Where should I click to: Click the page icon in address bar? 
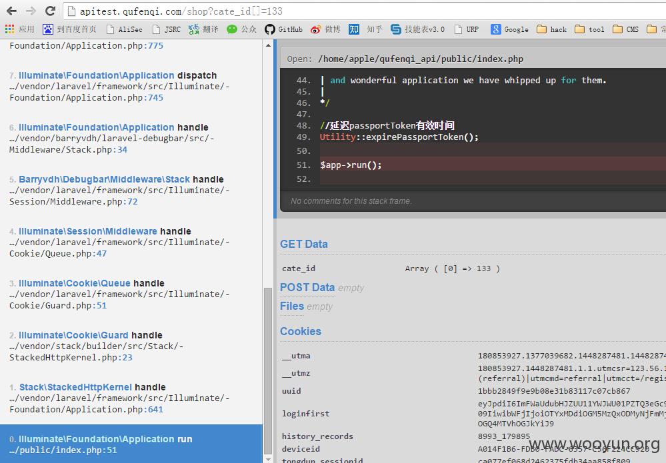(71, 11)
